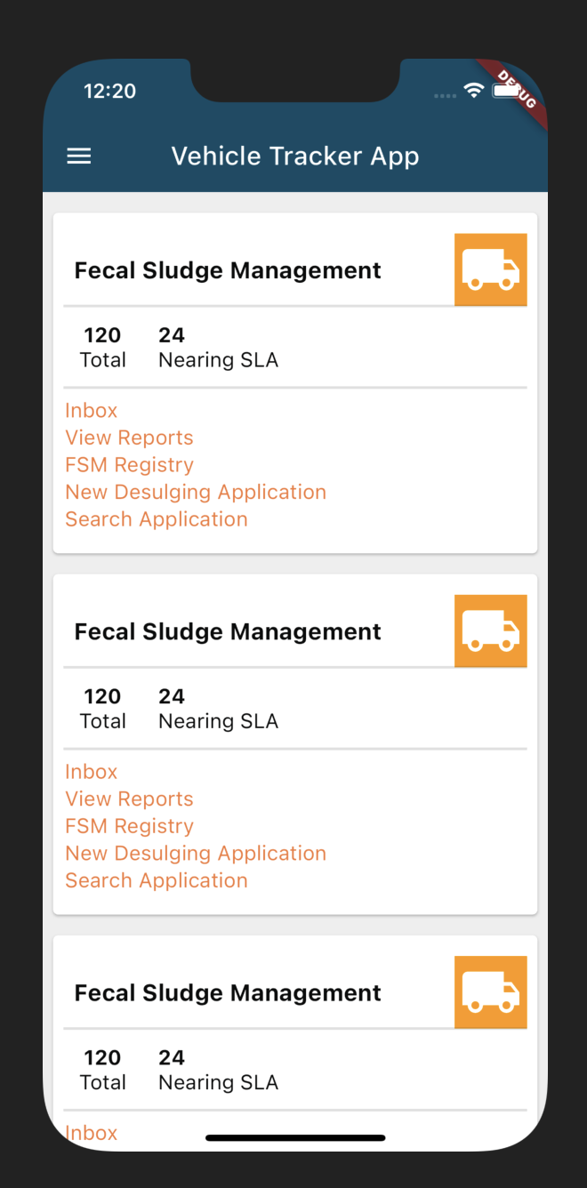Screen dimensions: 587x1188
Task: Open FSM Registry in the second card
Action: click(129, 826)
